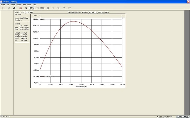Open the Help menu
Viewport: 190px width, 118px height.
(34, 5)
